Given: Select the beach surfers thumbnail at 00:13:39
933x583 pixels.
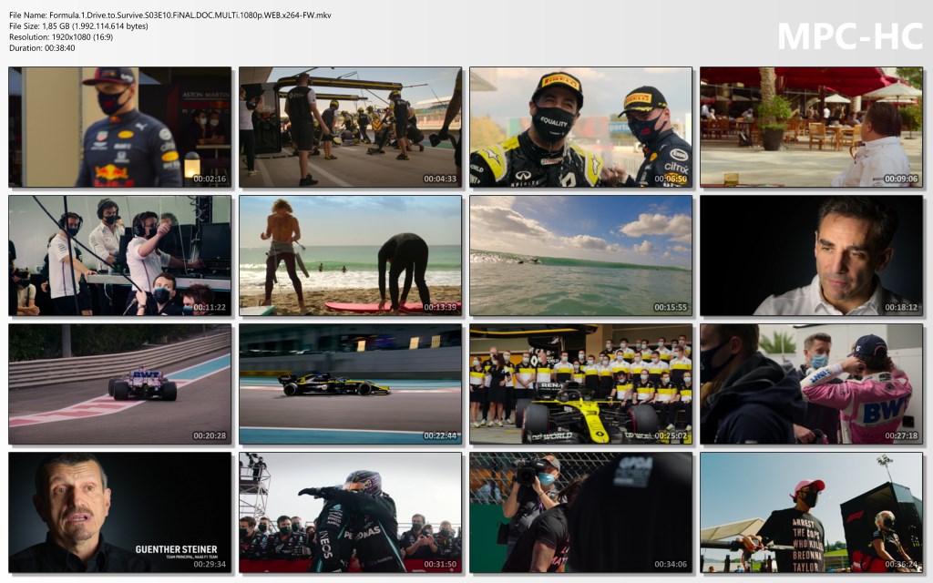Looking at the screenshot, I should click(x=350, y=255).
